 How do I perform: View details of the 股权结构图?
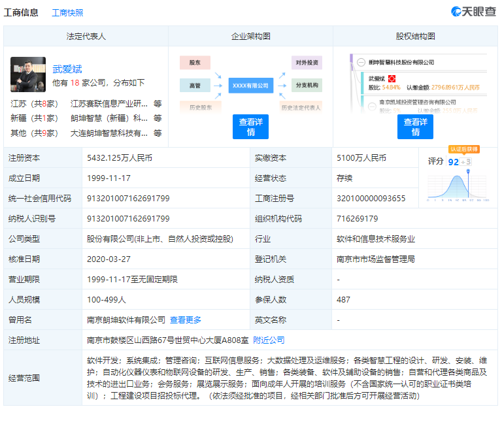click(415, 127)
